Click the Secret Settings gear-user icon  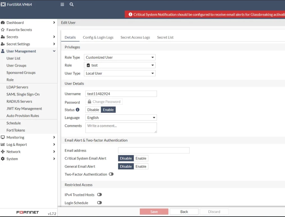pos(3,44)
